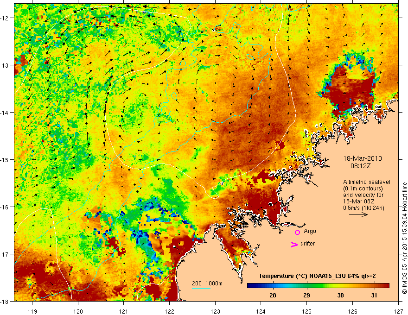
Task: Click the colorbar tick label 30
Action: [340, 295]
